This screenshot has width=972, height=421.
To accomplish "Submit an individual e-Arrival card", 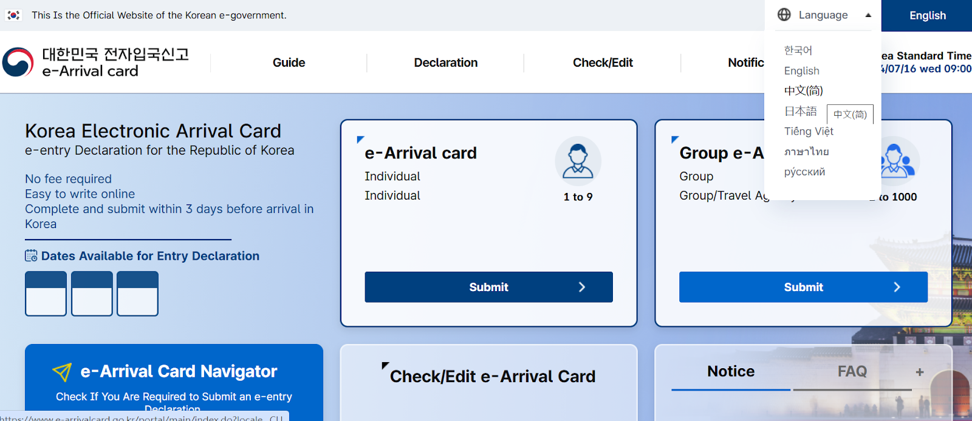I will pos(488,287).
